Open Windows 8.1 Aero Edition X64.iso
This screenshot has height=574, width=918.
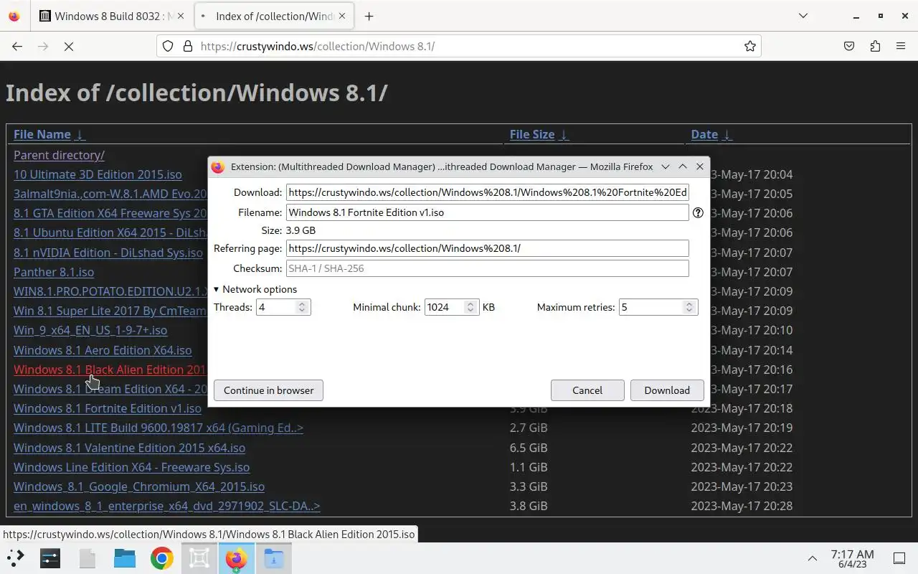coord(103,350)
